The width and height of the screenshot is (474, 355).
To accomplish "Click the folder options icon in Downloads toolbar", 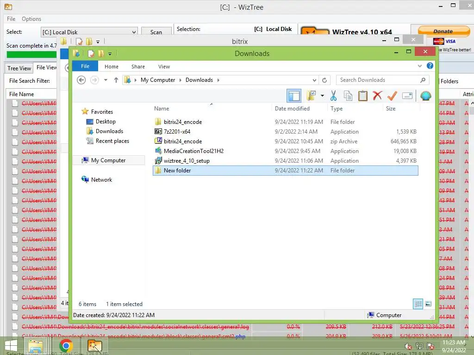I will click(x=311, y=96).
